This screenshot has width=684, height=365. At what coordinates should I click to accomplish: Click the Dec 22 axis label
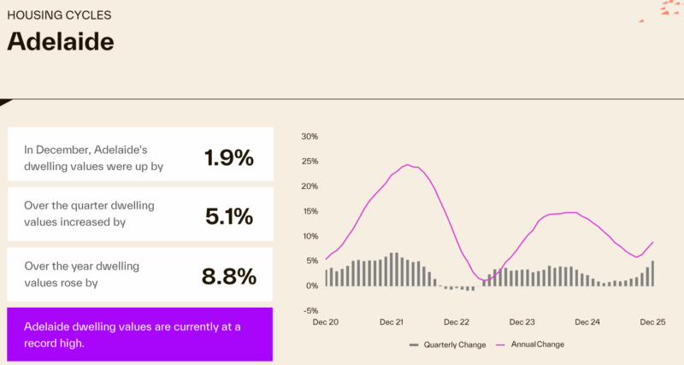coord(457,322)
